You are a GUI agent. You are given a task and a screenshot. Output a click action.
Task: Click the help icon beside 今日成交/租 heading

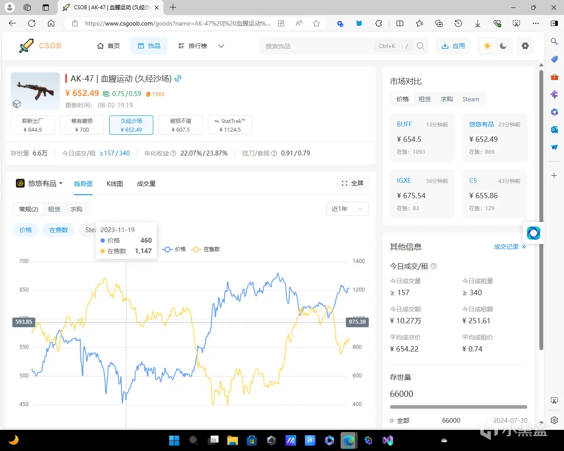click(x=434, y=266)
